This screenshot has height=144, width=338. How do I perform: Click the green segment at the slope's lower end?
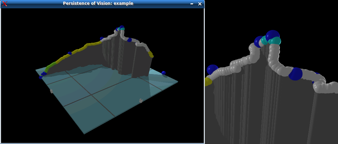click(51, 66)
